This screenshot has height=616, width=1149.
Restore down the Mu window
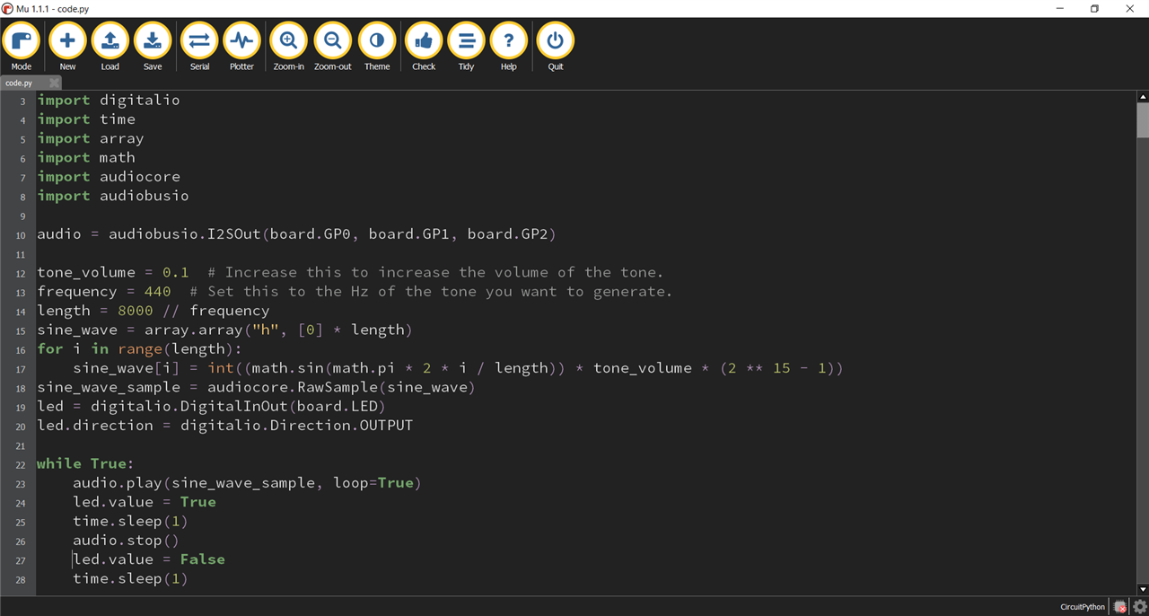pos(1094,8)
